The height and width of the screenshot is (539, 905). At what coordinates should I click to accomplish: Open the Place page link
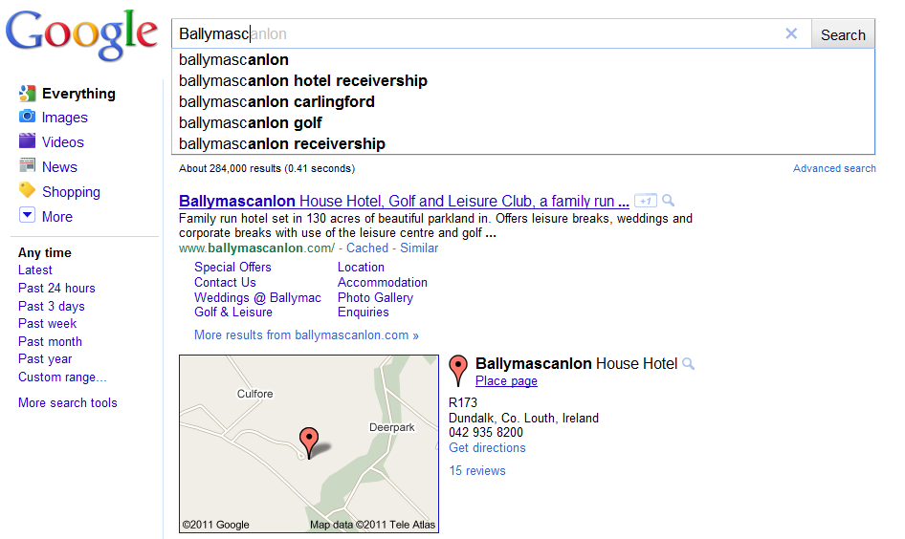tap(506, 381)
